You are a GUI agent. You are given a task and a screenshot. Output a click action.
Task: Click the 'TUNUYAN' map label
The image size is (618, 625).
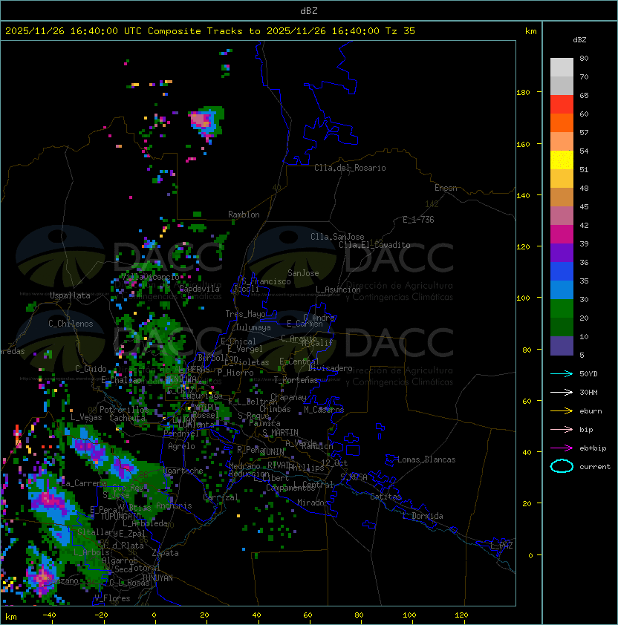[157, 578]
